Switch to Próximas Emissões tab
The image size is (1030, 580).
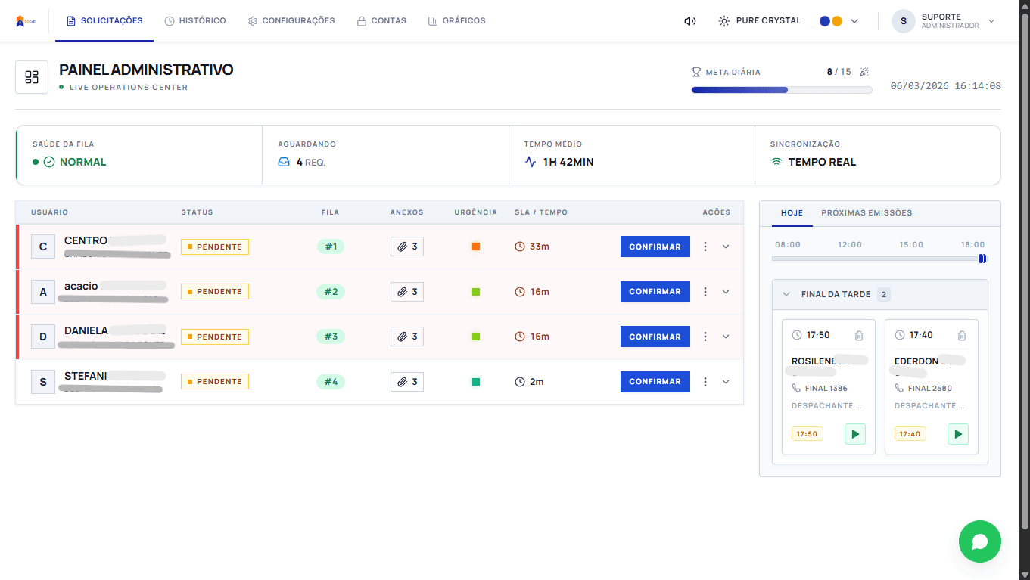[867, 213]
